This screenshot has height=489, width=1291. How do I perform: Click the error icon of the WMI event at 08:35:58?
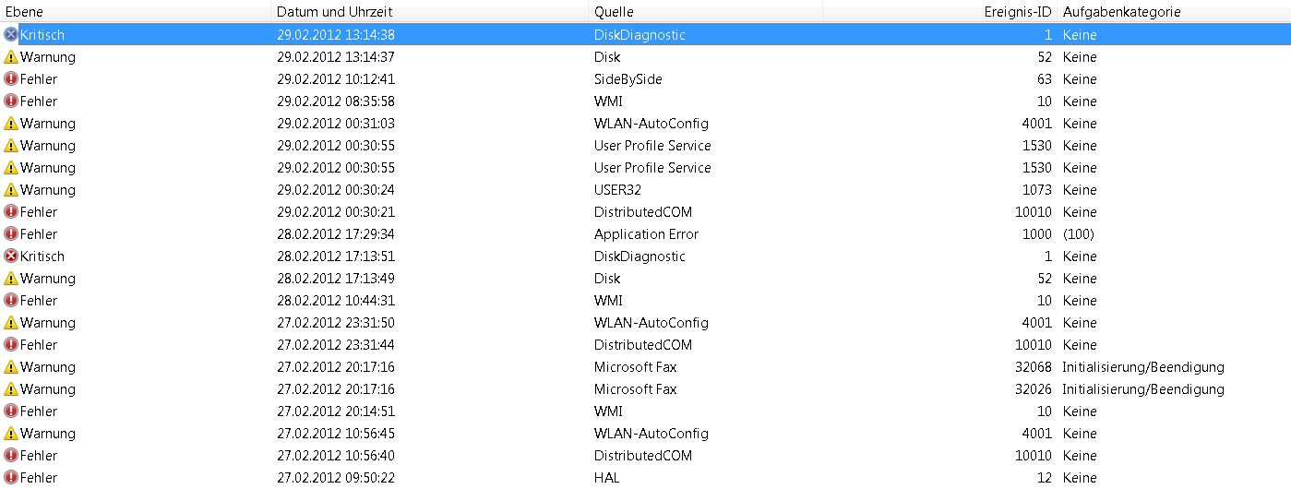click(x=11, y=101)
